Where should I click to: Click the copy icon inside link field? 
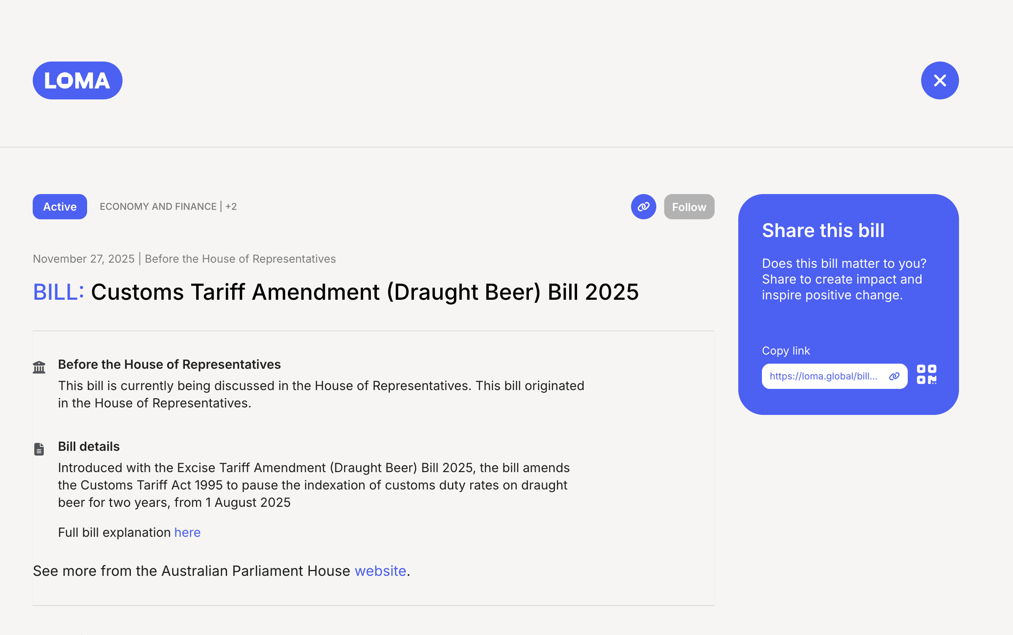click(894, 376)
